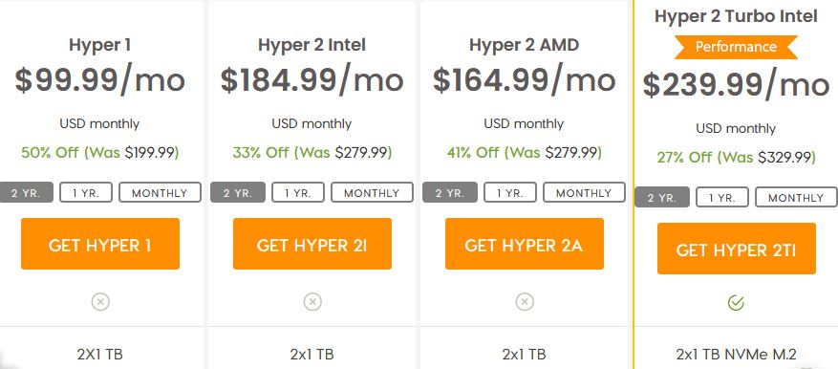The image size is (838, 369).
Task: Click the orange Performance ribbon badge
Action: tap(736, 47)
